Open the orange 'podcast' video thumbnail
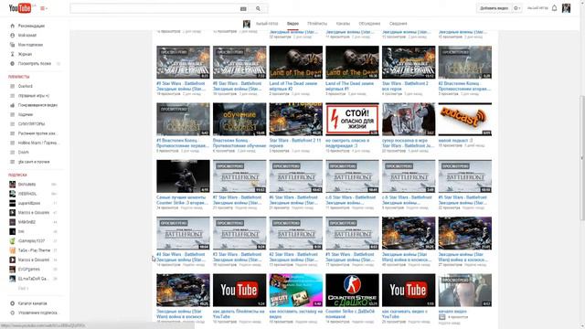 [464, 119]
